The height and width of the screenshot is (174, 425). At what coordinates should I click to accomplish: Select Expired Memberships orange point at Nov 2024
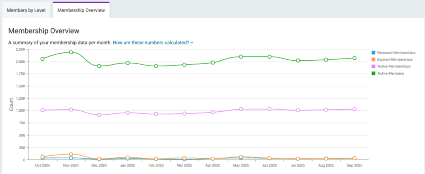71,154
